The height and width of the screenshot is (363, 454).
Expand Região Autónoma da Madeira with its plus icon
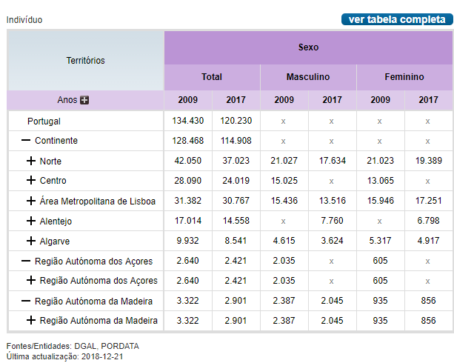point(31,321)
